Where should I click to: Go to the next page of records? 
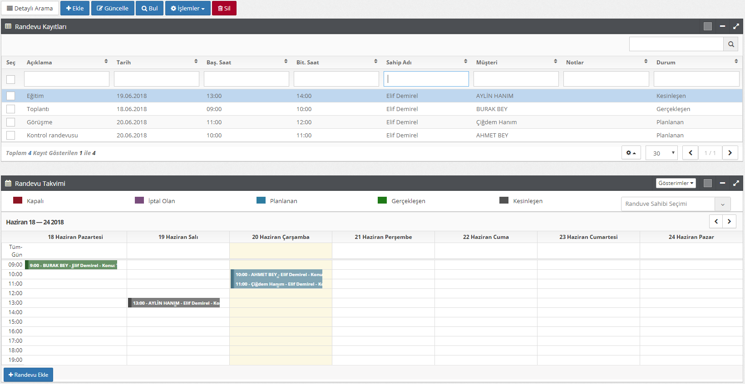point(730,153)
